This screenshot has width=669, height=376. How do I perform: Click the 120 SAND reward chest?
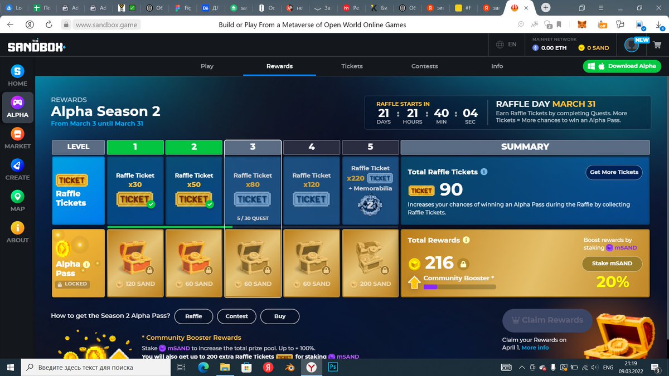[135, 263]
